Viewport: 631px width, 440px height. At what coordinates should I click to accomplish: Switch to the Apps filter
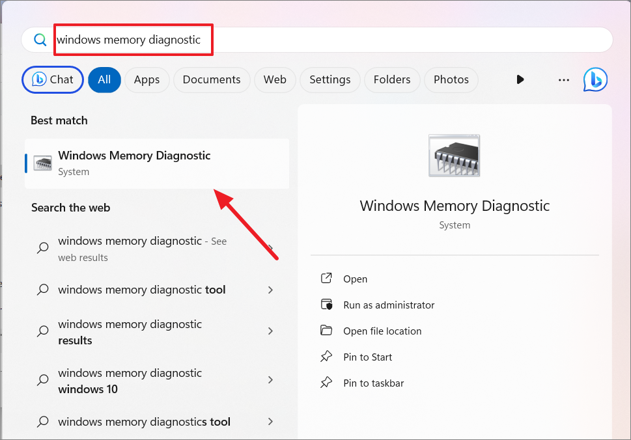tap(147, 79)
